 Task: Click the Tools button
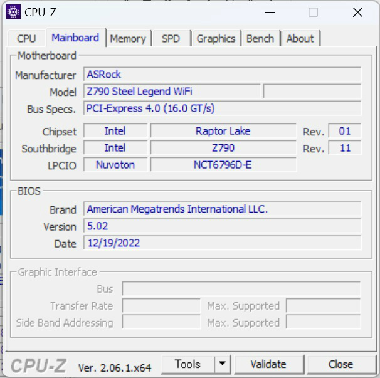188,364
